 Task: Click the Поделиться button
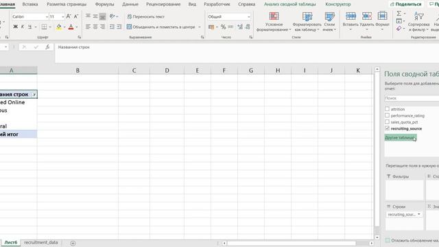tap(405, 4)
